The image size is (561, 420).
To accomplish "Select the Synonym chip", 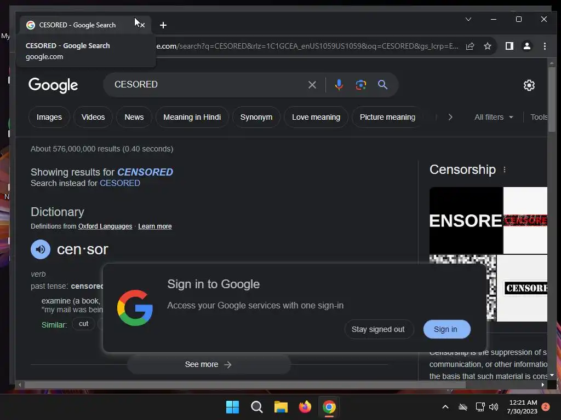I will [x=256, y=117].
